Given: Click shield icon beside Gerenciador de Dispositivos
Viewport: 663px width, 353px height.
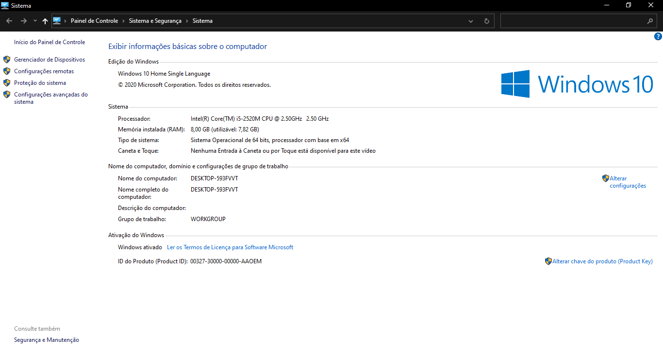Looking at the screenshot, I should coord(7,60).
